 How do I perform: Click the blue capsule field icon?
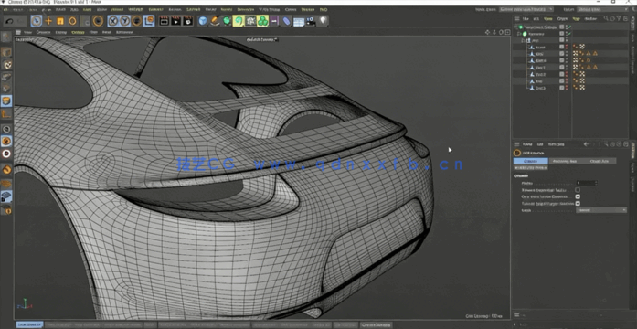point(286,21)
